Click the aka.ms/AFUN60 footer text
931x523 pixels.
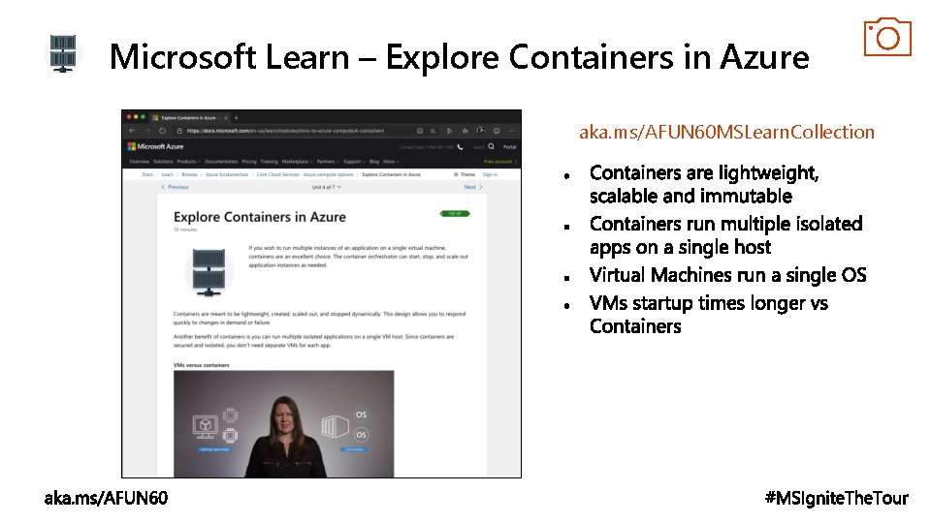[x=106, y=498]
